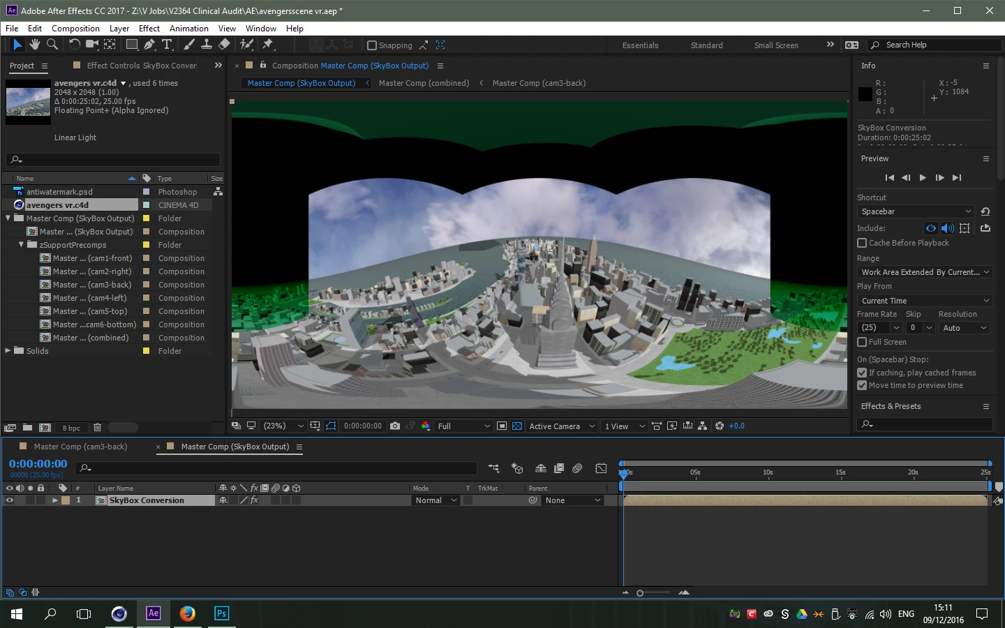The width and height of the screenshot is (1005, 628).
Task: Open the Active Camera dropdown
Action: 562,426
